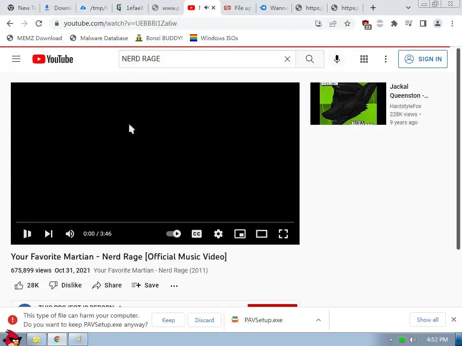Open media controls icon
Image resolution: width=462 pixels, height=346 pixels.
[409, 23]
